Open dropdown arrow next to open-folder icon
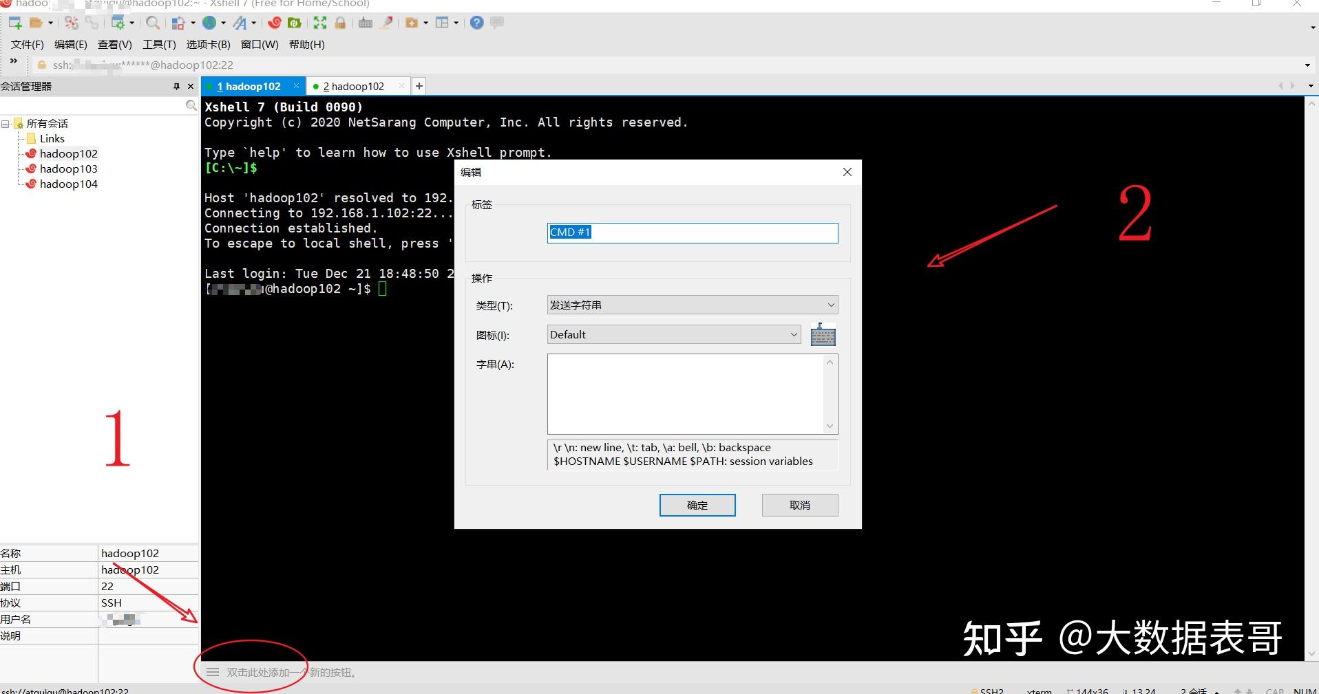This screenshot has width=1319, height=694. 51,23
